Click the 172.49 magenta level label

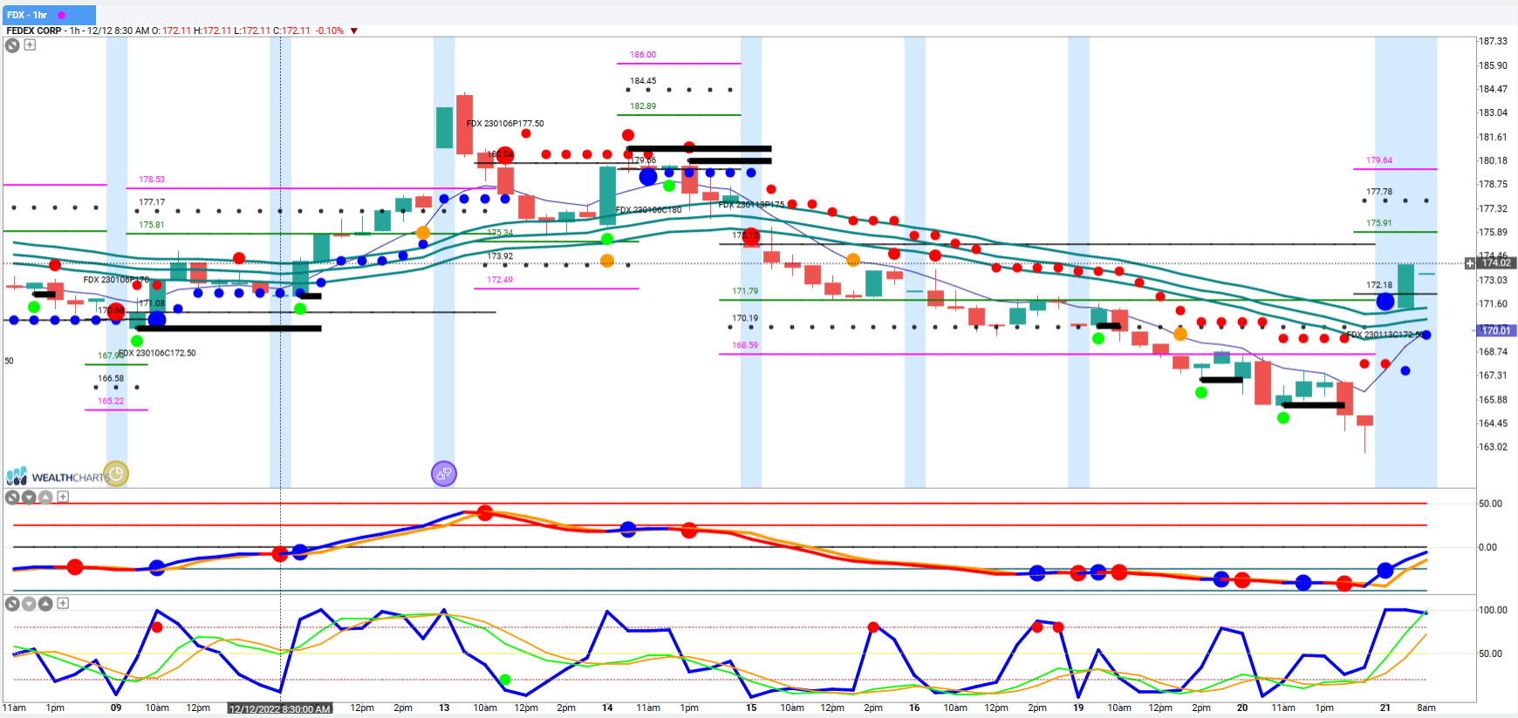pos(500,280)
